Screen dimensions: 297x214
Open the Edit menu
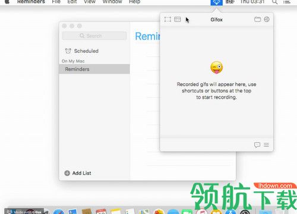pyautogui.click(x=72, y=2)
